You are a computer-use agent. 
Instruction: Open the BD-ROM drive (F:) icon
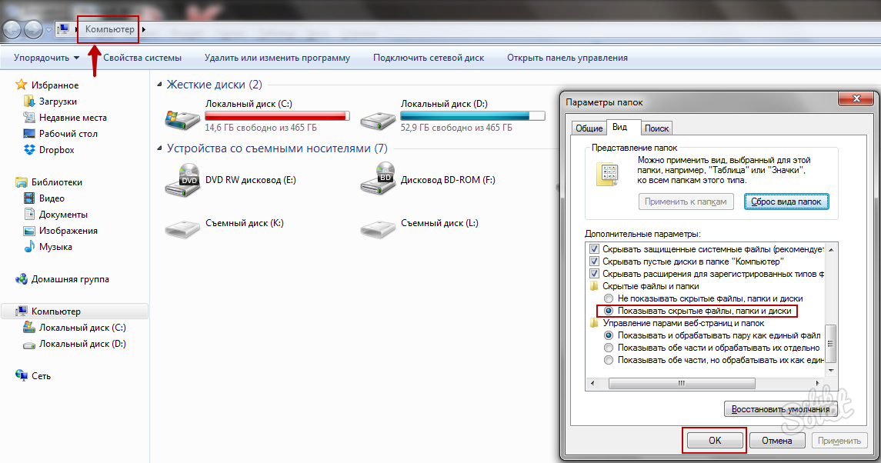point(378,180)
